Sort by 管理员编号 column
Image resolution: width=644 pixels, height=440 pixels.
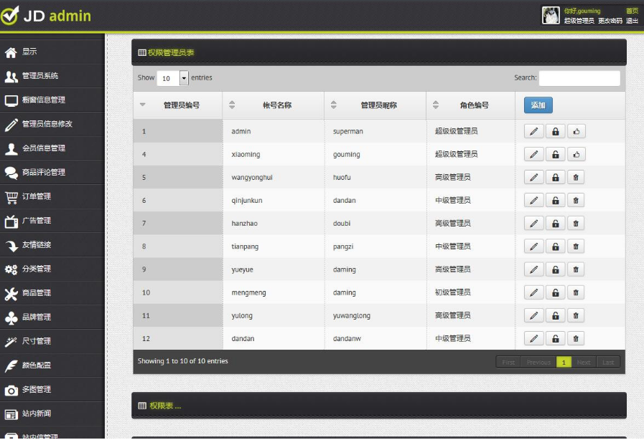click(x=177, y=105)
